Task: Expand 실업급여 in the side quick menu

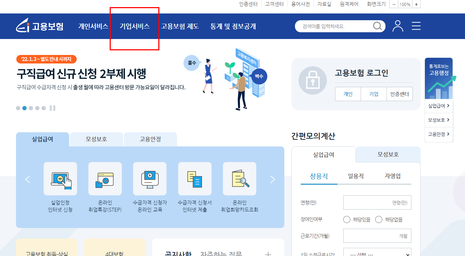Action: (439, 106)
